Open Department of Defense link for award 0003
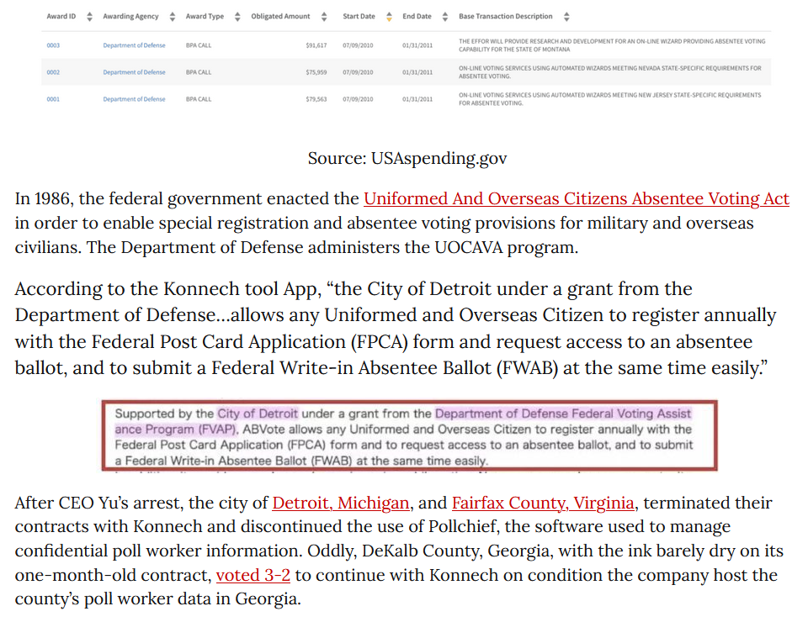 (134, 45)
